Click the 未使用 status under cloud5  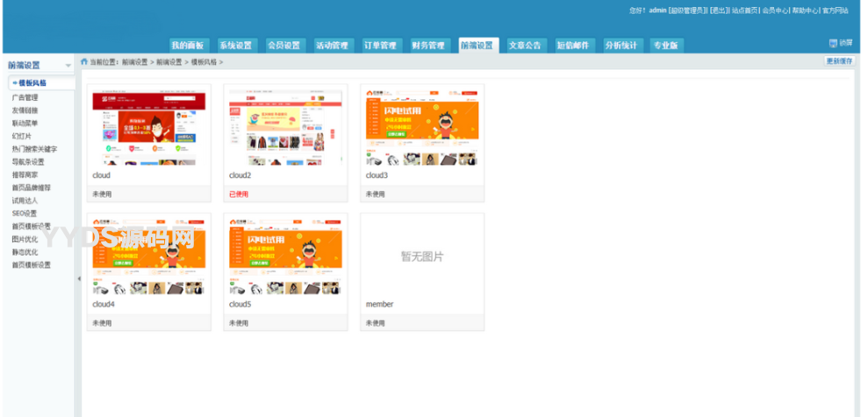point(239,323)
